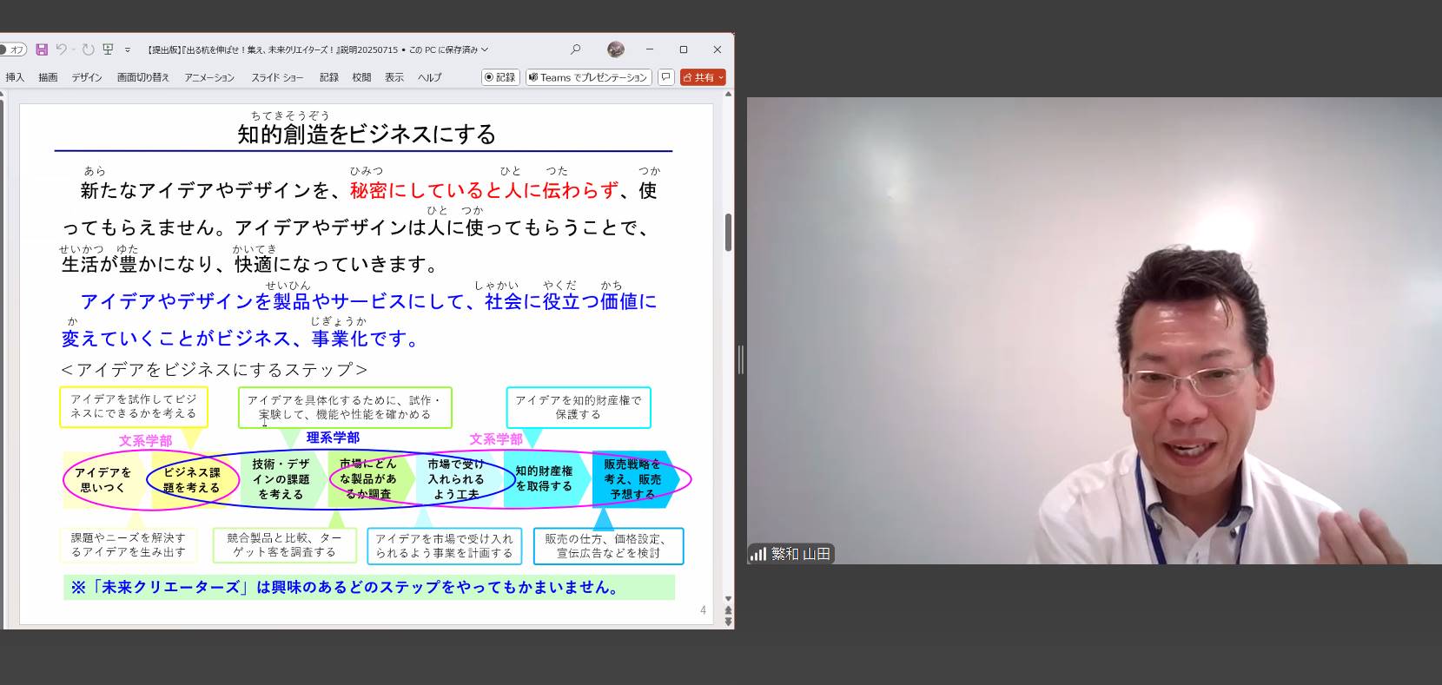Click the 知的財産権を取得する step box
The height and width of the screenshot is (685, 1442).
544,479
